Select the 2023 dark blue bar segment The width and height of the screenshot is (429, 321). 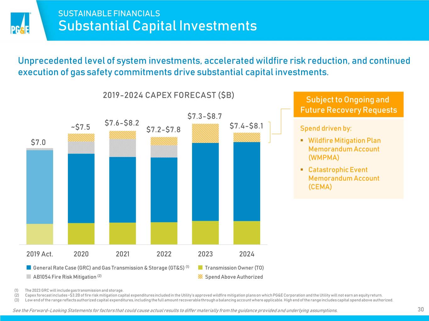click(205, 182)
